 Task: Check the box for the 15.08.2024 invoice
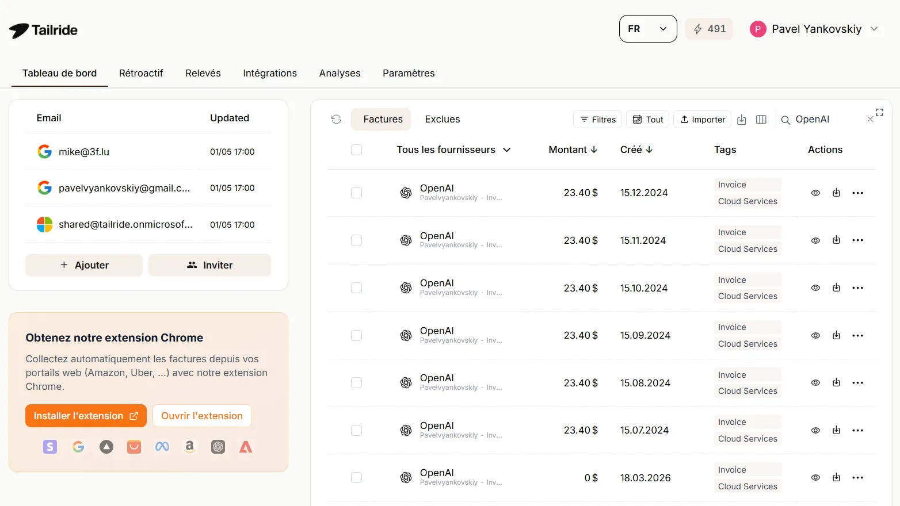coord(356,382)
